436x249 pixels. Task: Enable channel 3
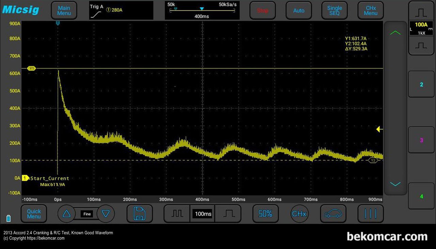tap(421, 140)
